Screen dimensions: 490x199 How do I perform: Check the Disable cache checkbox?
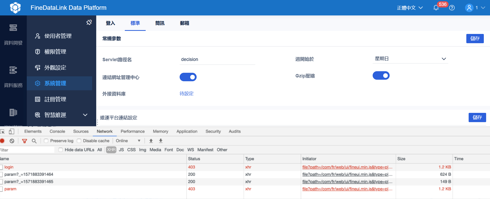coord(79,141)
